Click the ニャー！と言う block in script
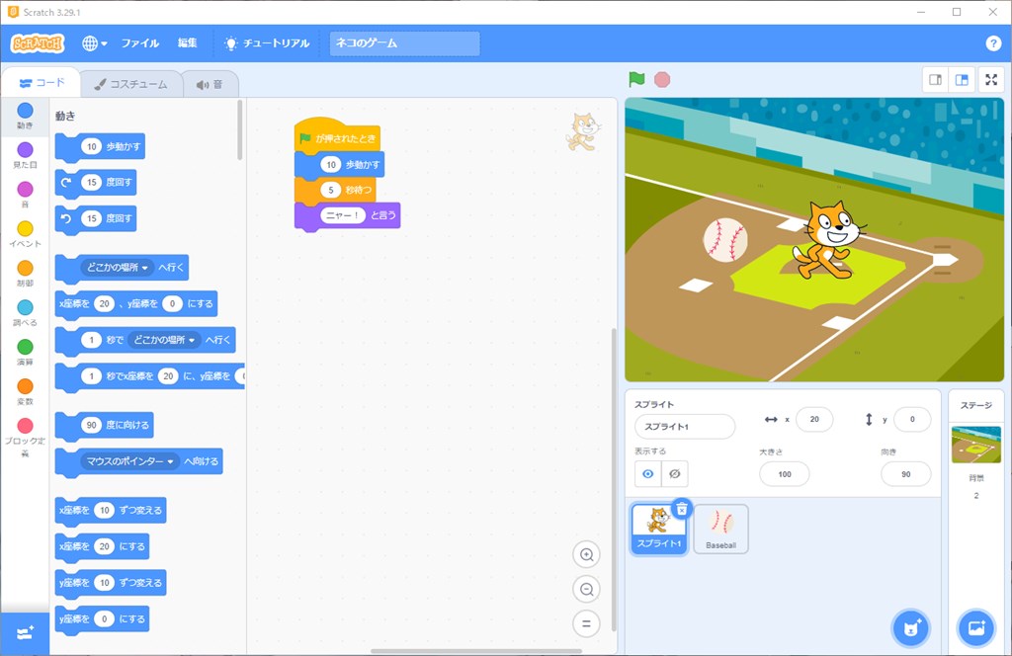This screenshot has height=656, width=1012. point(347,215)
